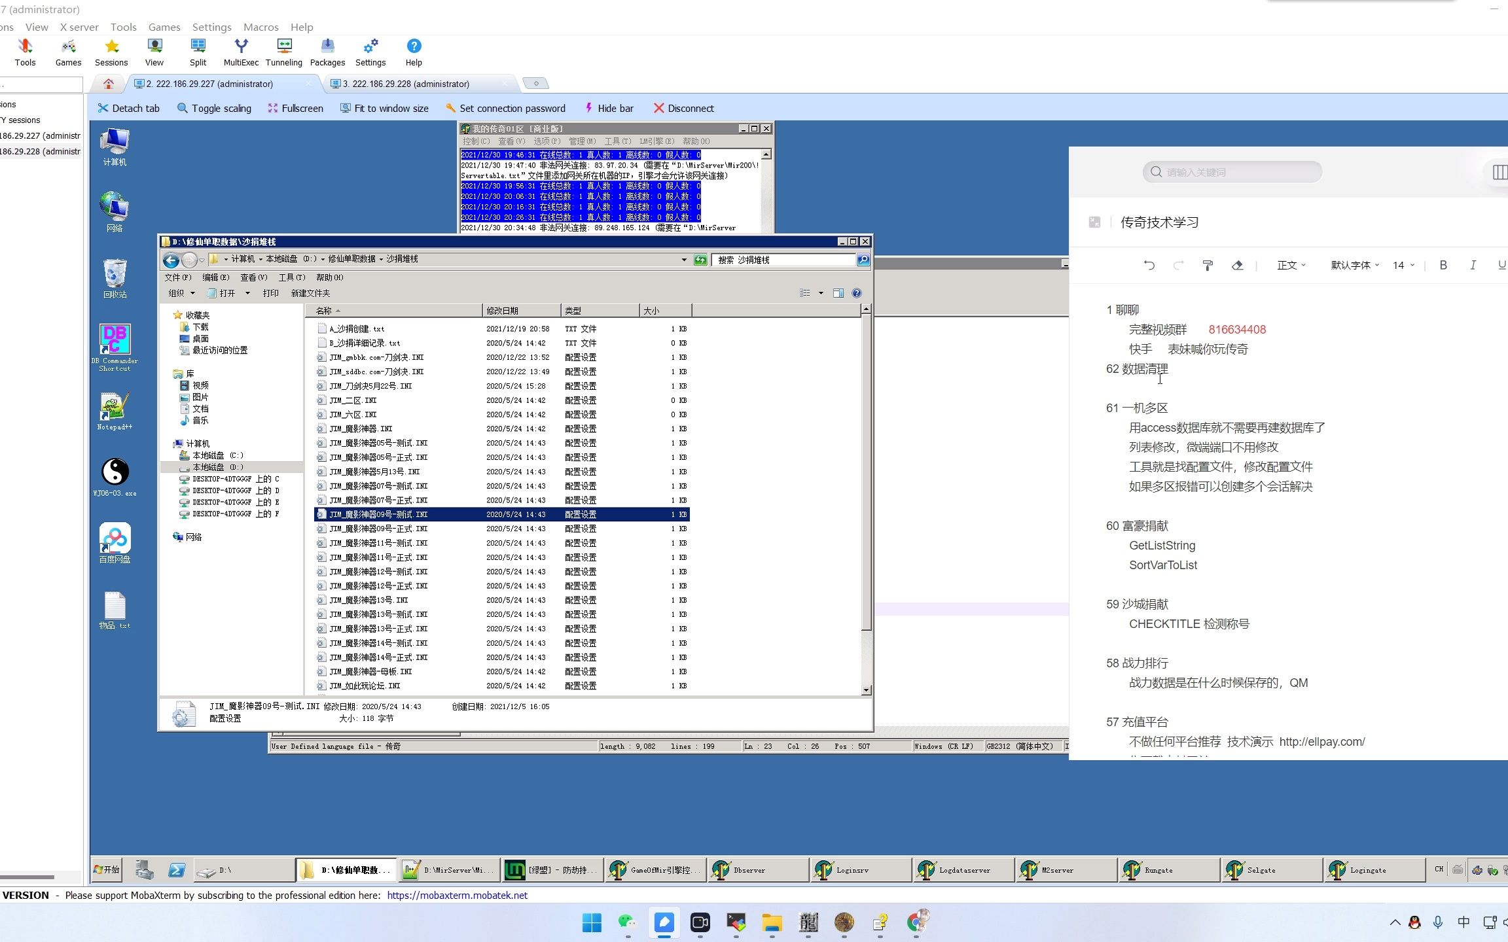The width and height of the screenshot is (1508, 942).
Task: Click the eraser clear-format icon in notes toolbar
Action: [x=1237, y=265]
